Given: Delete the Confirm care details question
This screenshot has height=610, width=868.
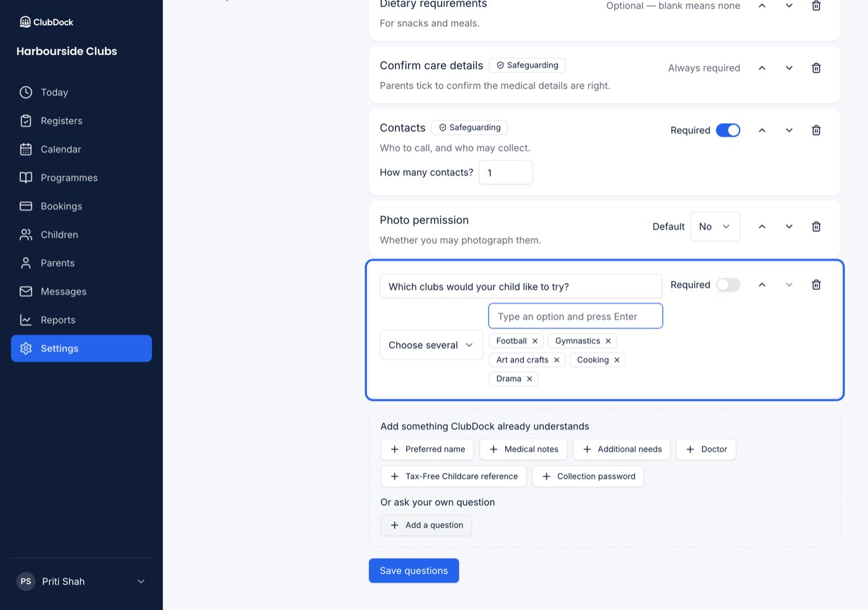Looking at the screenshot, I should point(816,68).
